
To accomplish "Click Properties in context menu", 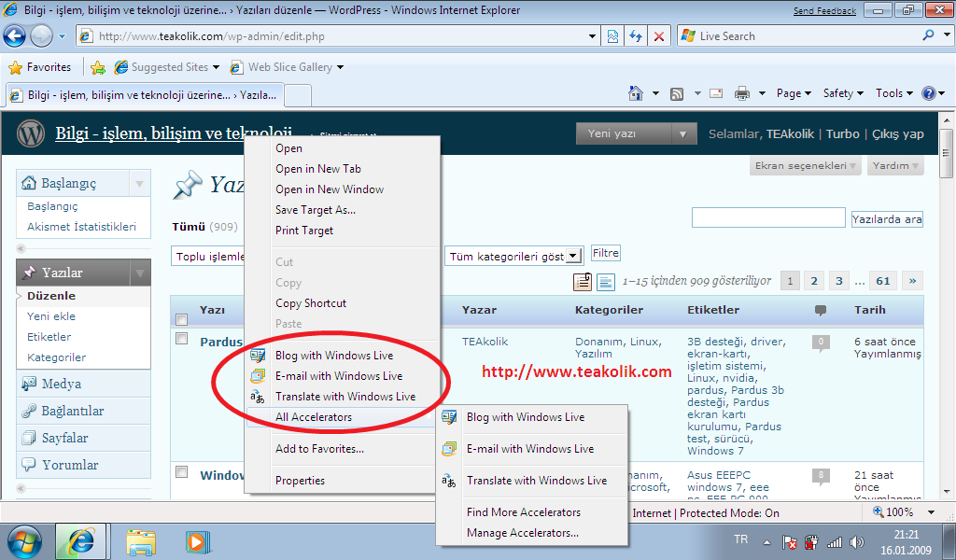I will pos(300,481).
